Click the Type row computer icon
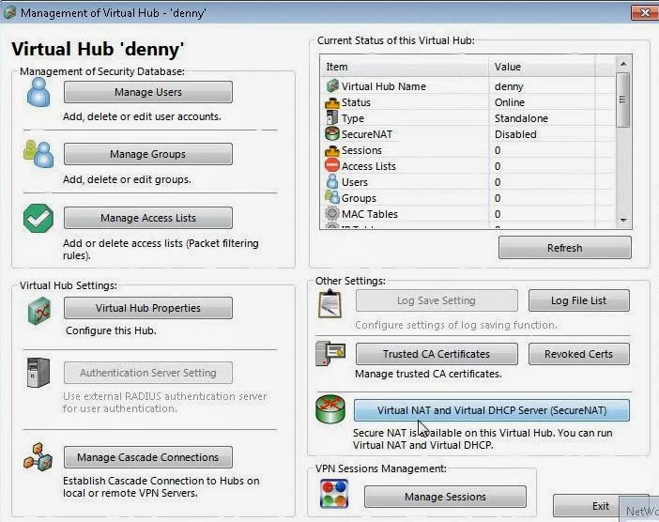The image size is (659, 522). click(x=332, y=117)
